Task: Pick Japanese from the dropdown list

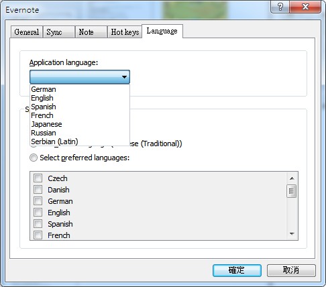Action: pos(80,124)
